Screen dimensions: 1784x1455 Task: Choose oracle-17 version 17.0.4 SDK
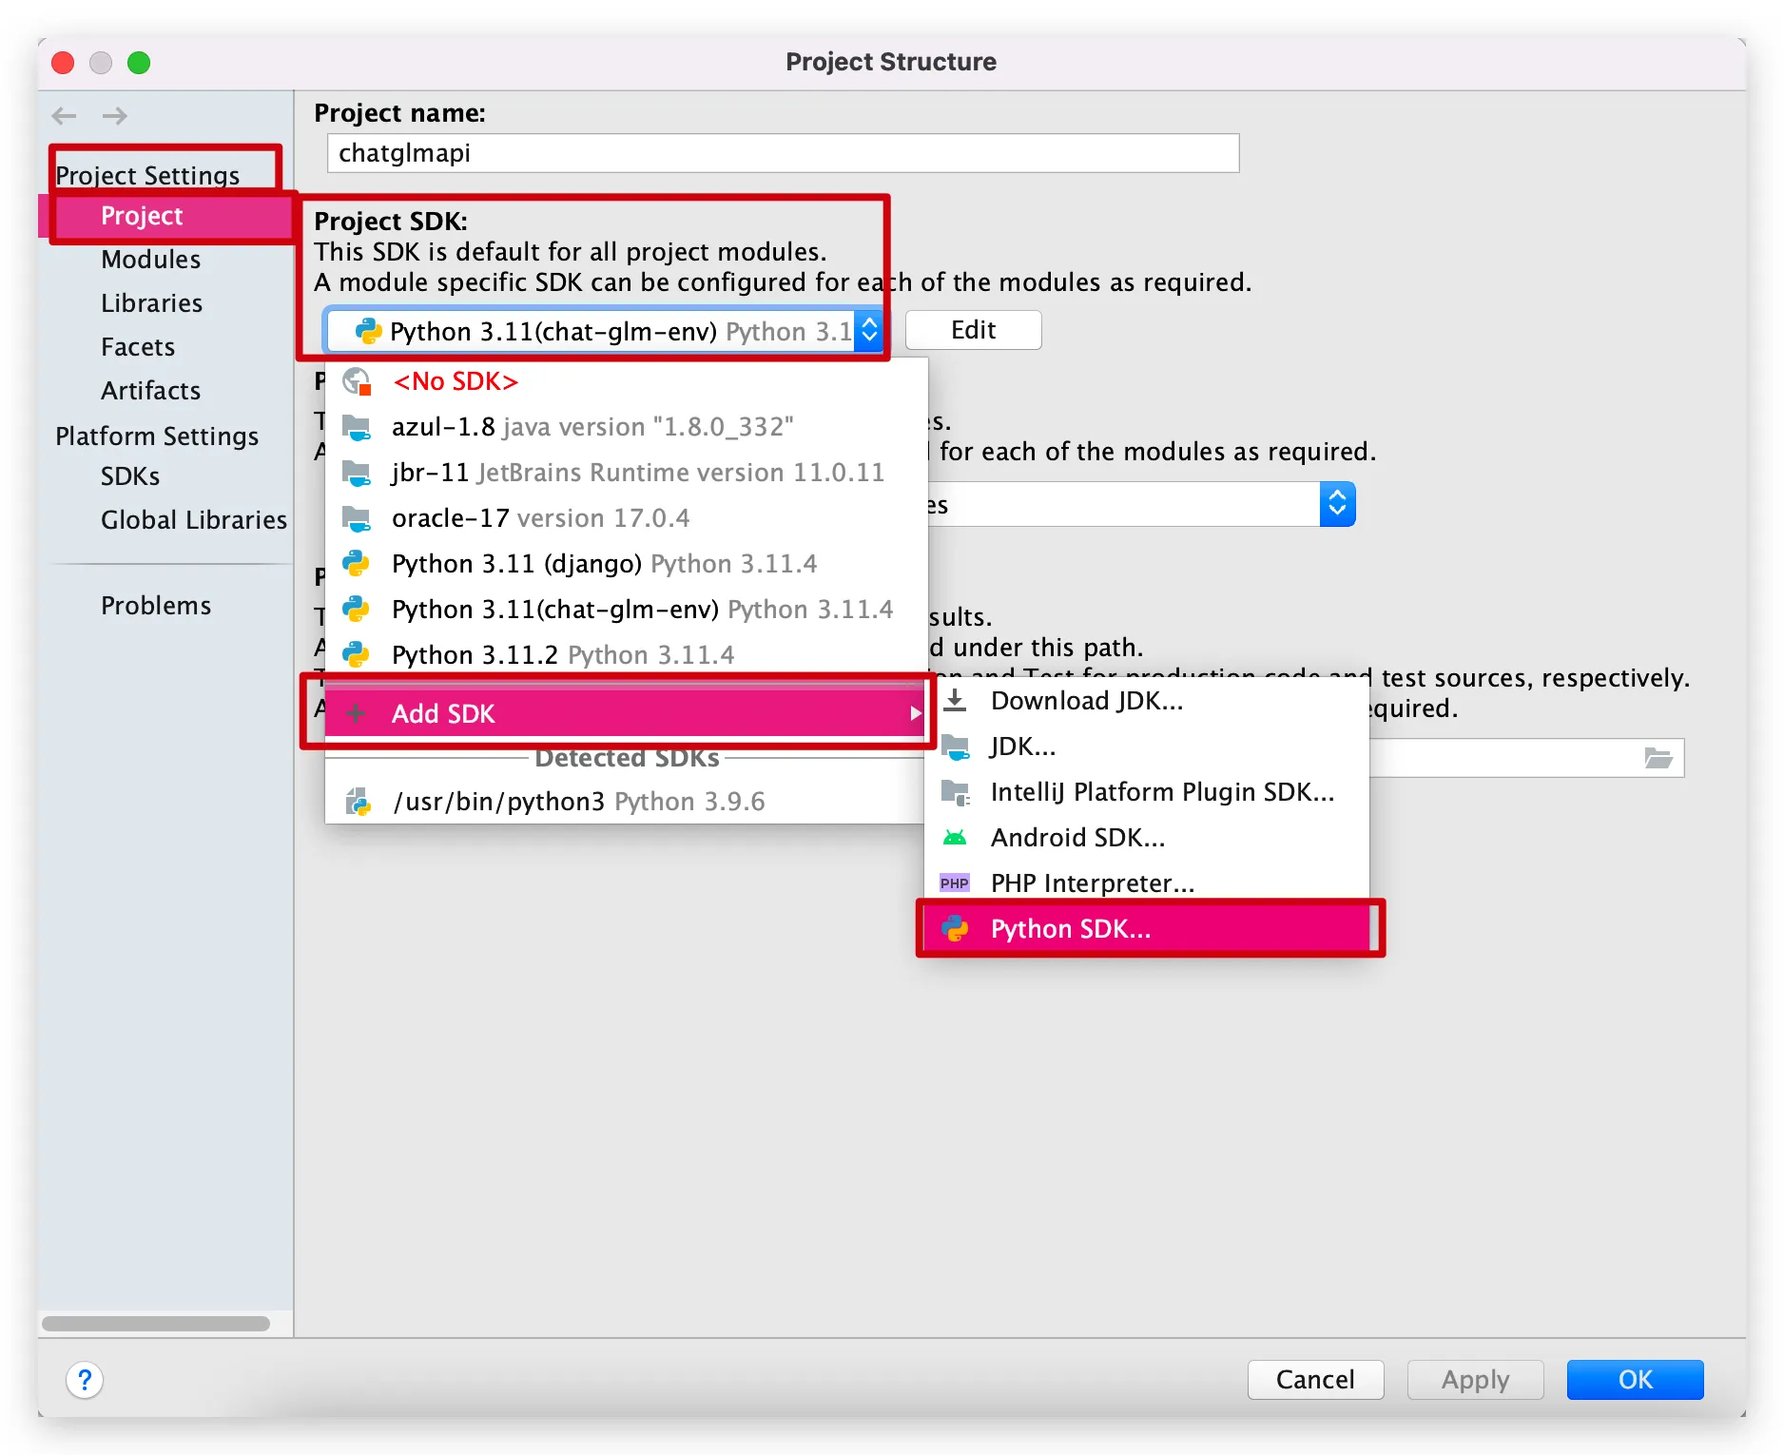(626, 518)
